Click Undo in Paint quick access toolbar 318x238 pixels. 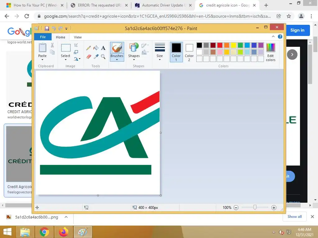[x=54, y=29]
